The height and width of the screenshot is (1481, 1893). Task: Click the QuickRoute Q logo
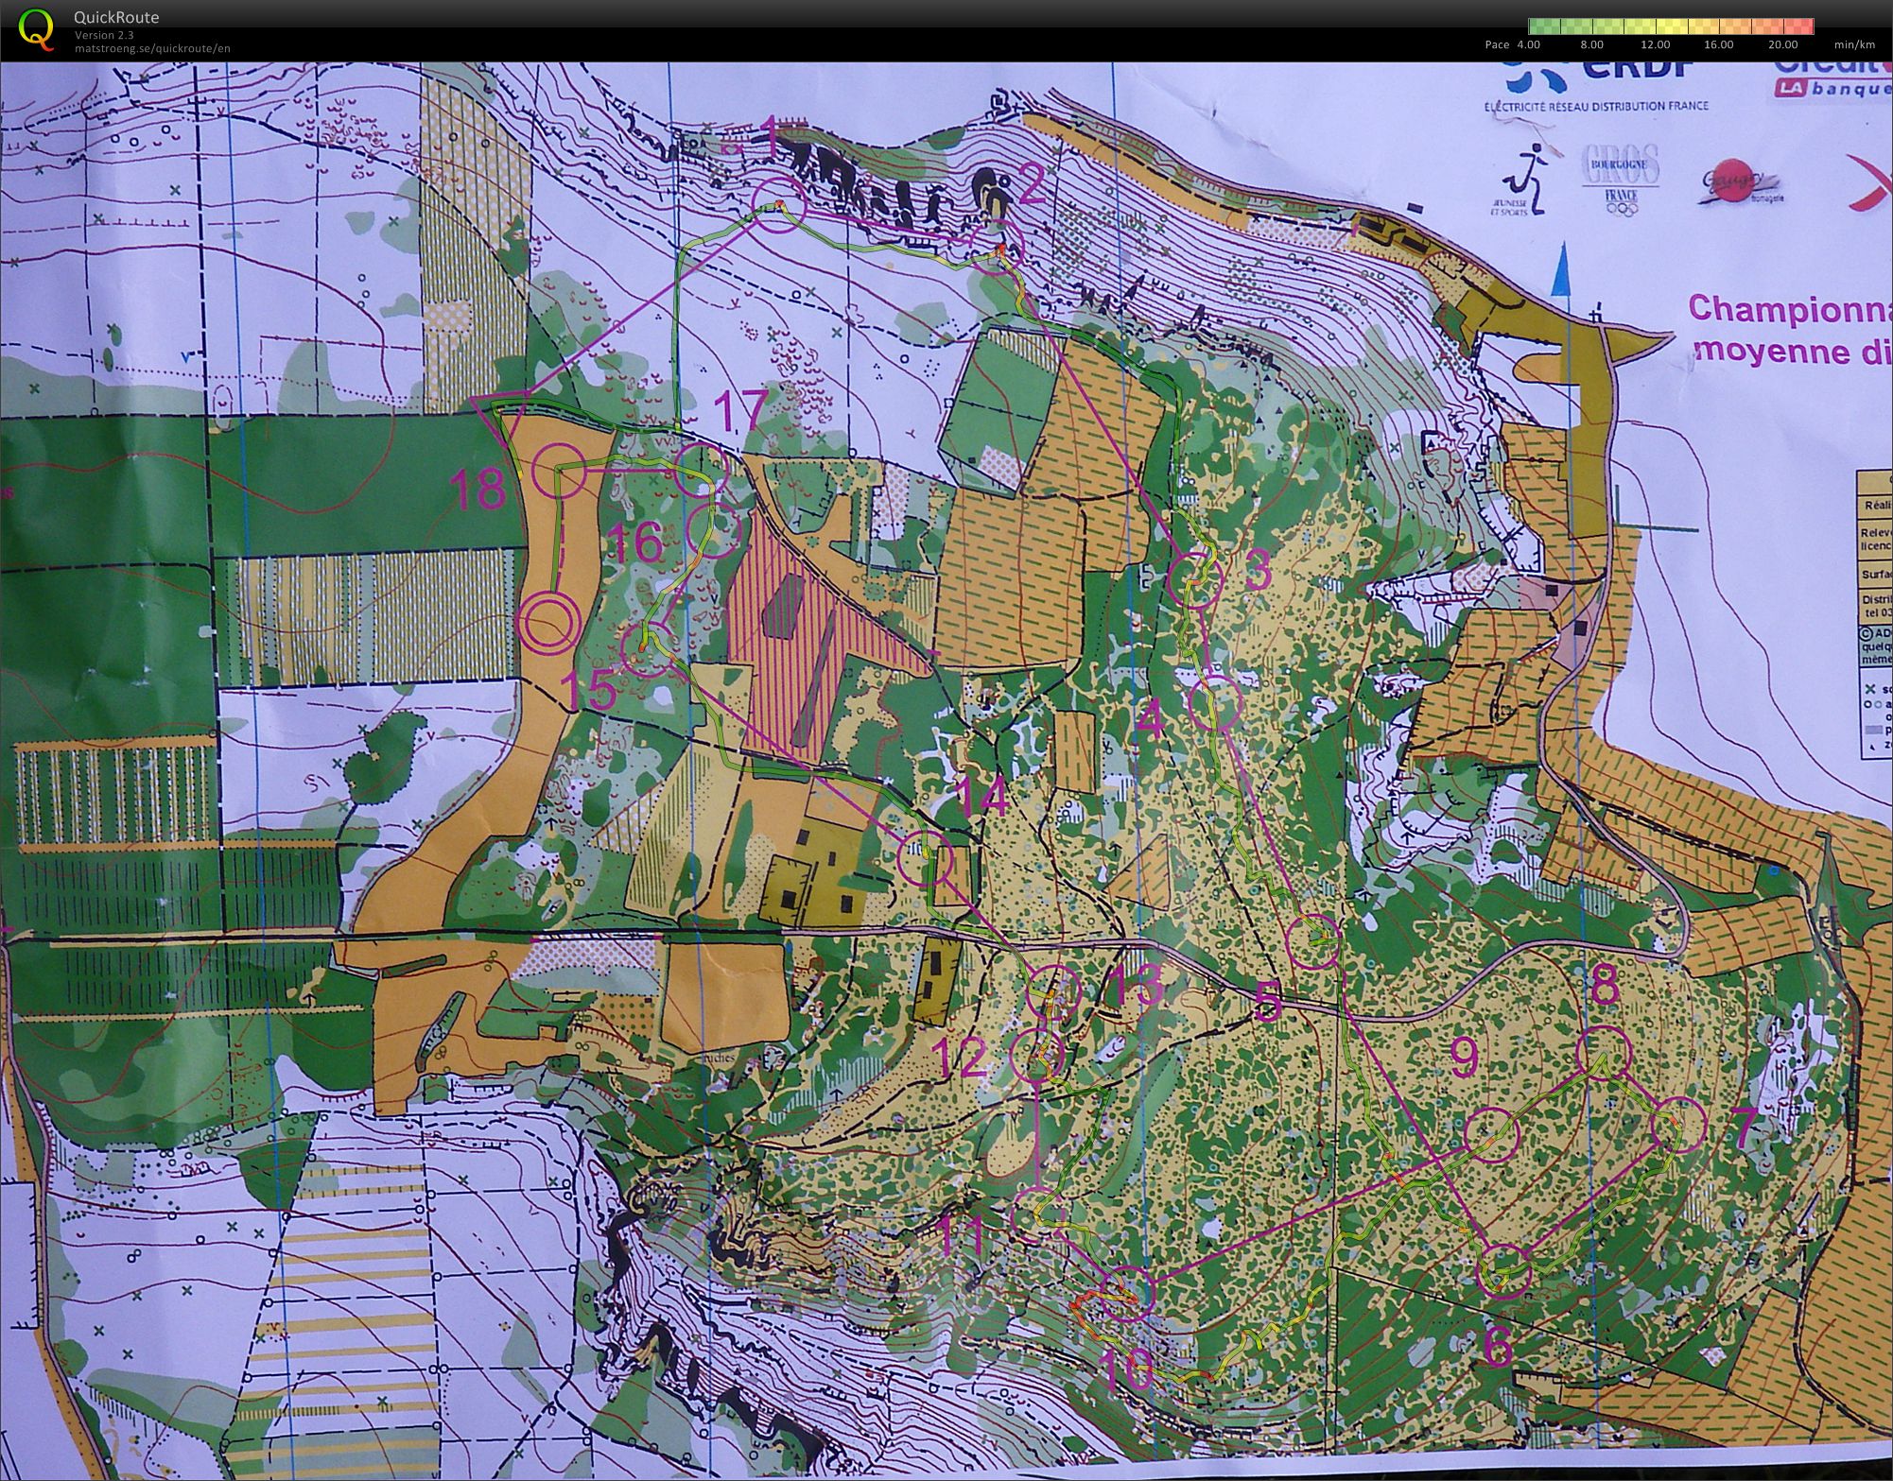[x=37, y=28]
